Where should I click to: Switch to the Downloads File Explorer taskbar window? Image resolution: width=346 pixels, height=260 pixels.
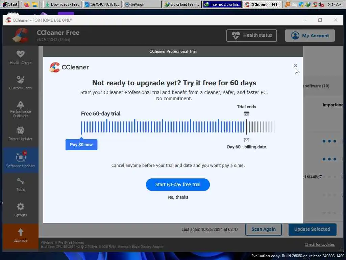pos(63,4)
